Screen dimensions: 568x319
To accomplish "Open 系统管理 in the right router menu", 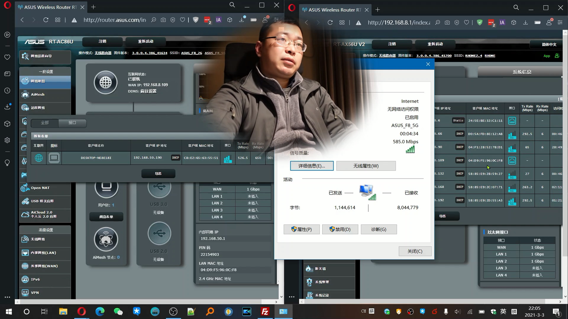I will coord(329,282).
